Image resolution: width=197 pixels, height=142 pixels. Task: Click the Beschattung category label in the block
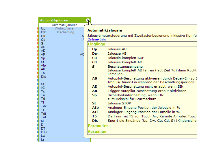(x=65, y=32)
